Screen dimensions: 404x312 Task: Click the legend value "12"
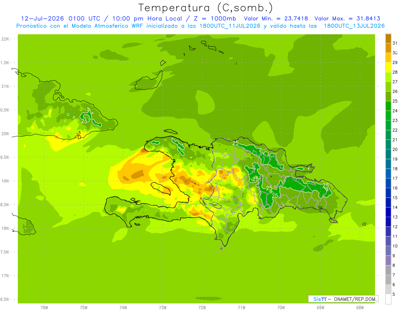coord(395,227)
